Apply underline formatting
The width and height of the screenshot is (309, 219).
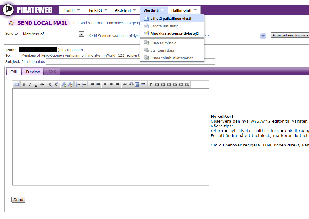pos(36,85)
